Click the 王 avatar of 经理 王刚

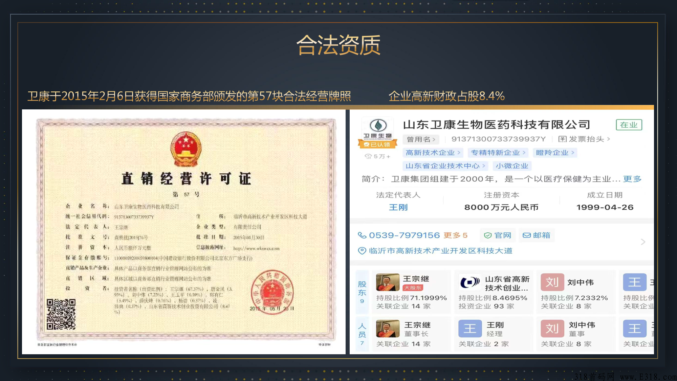[x=470, y=329]
